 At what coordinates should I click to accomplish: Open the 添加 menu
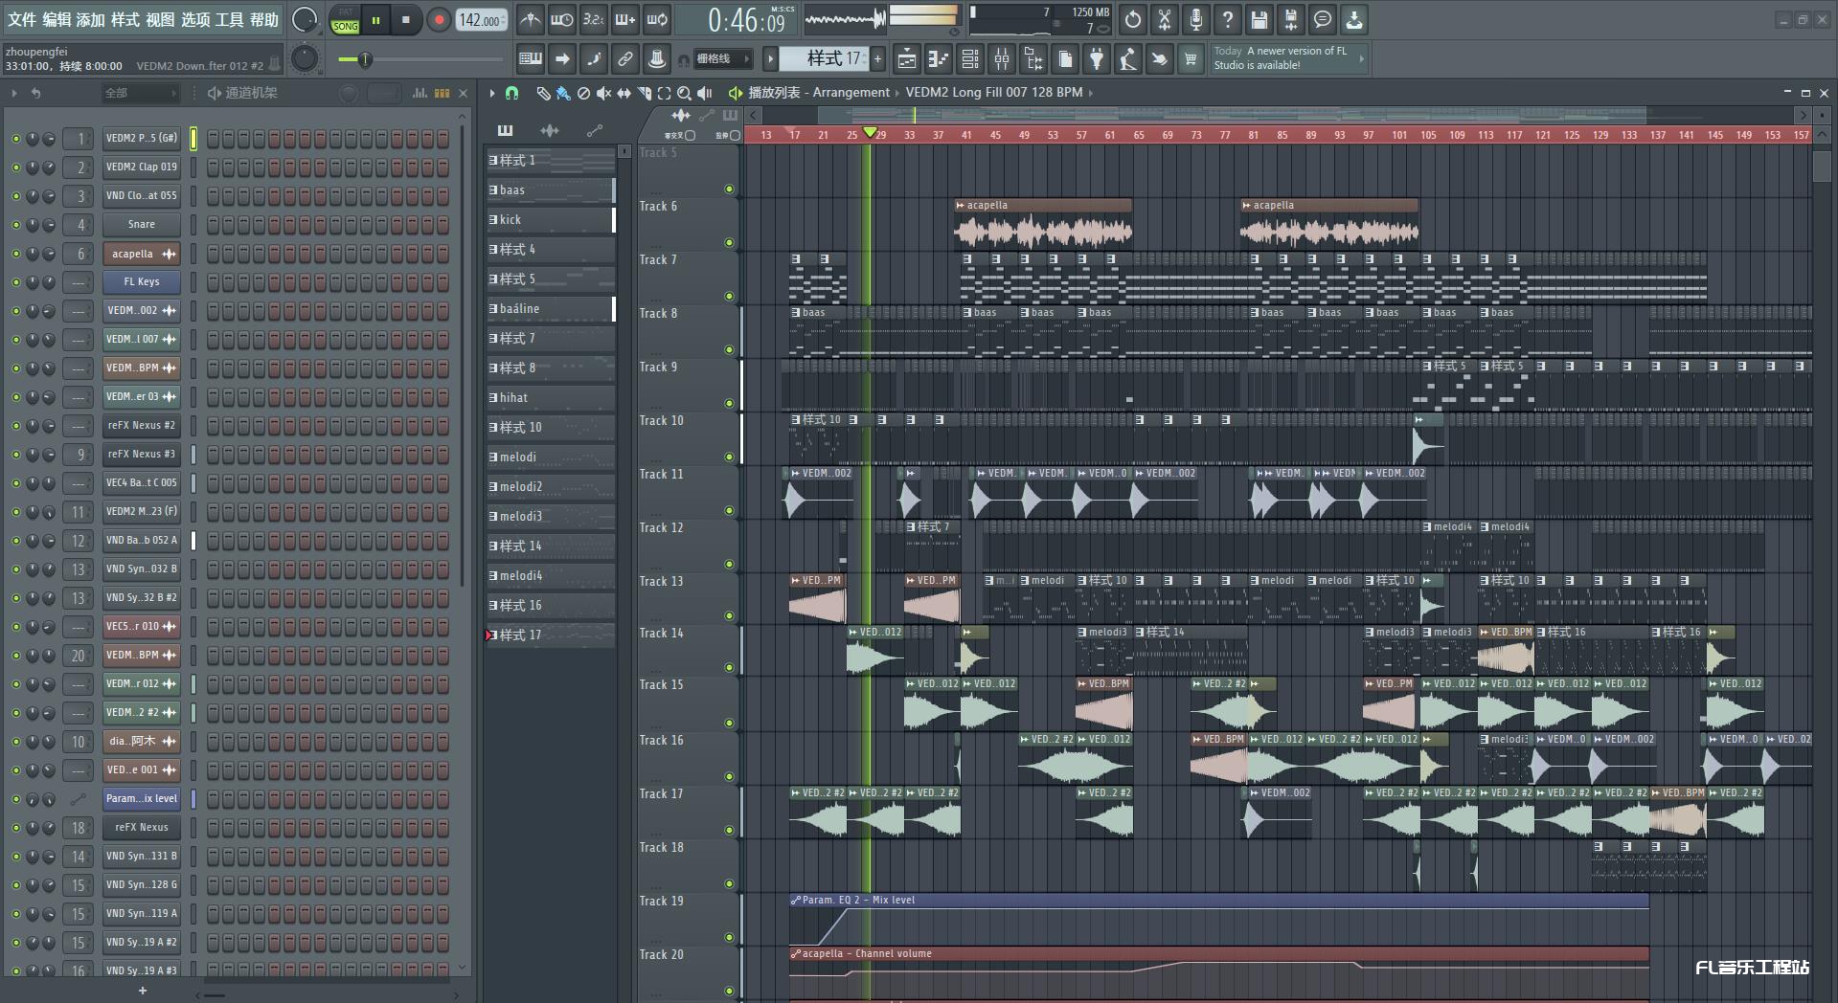91,19
